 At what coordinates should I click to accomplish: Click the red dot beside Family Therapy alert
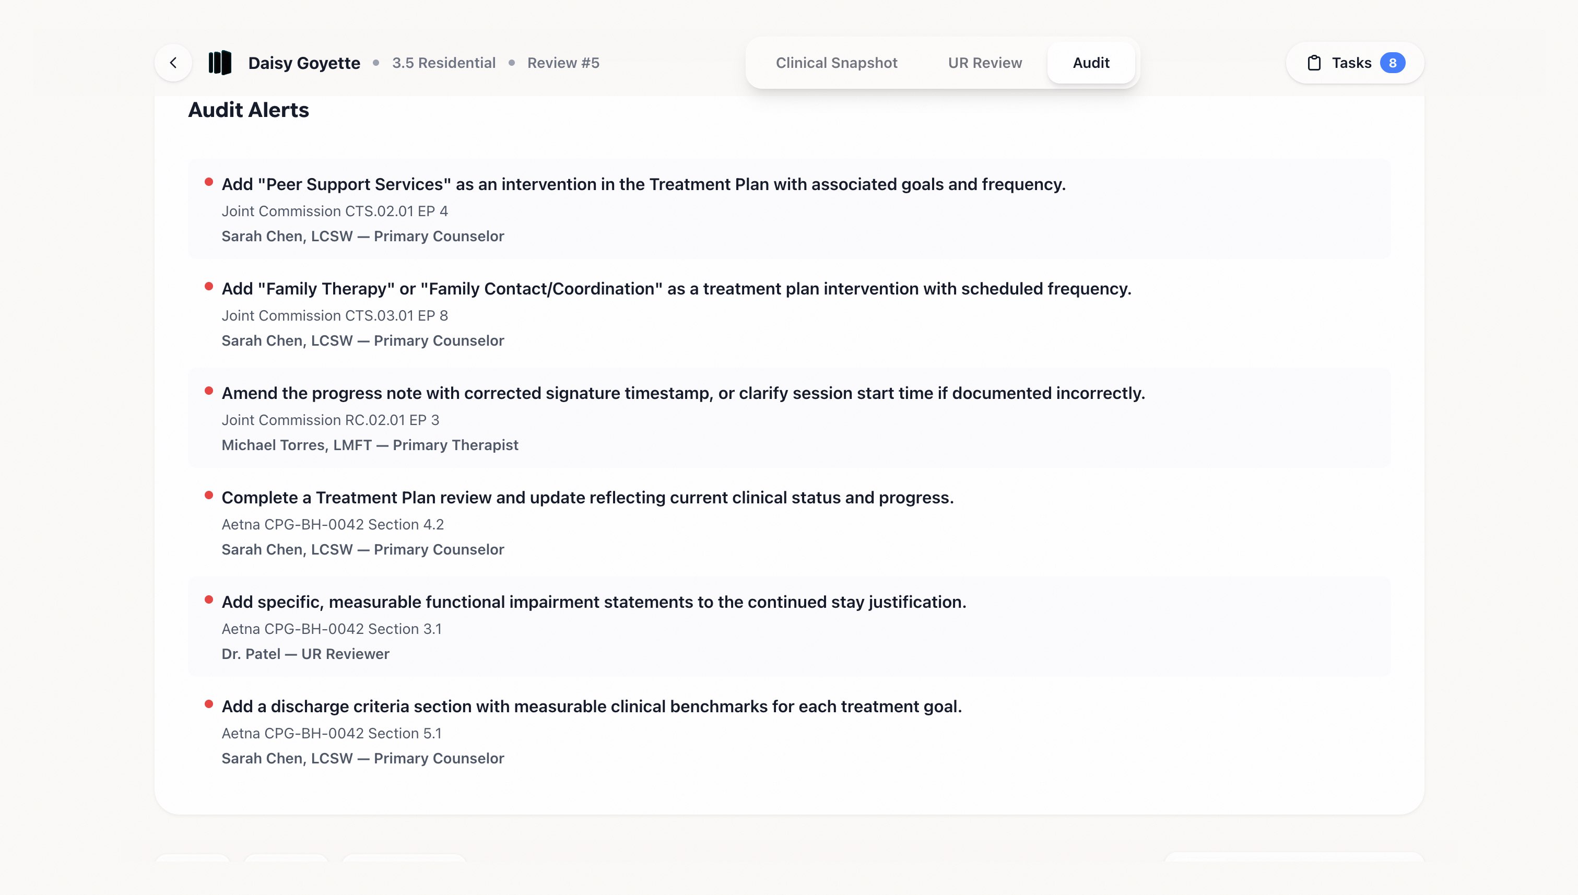(x=209, y=287)
